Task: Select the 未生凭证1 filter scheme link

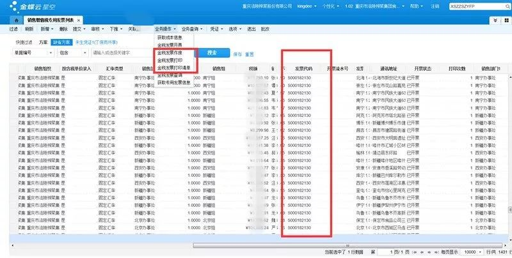Action: click(x=97, y=42)
